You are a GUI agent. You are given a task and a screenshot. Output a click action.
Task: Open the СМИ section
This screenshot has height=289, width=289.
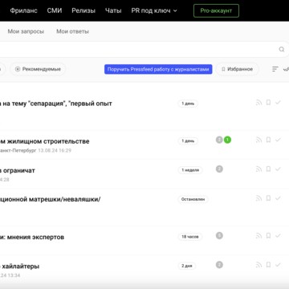[55, 10]
